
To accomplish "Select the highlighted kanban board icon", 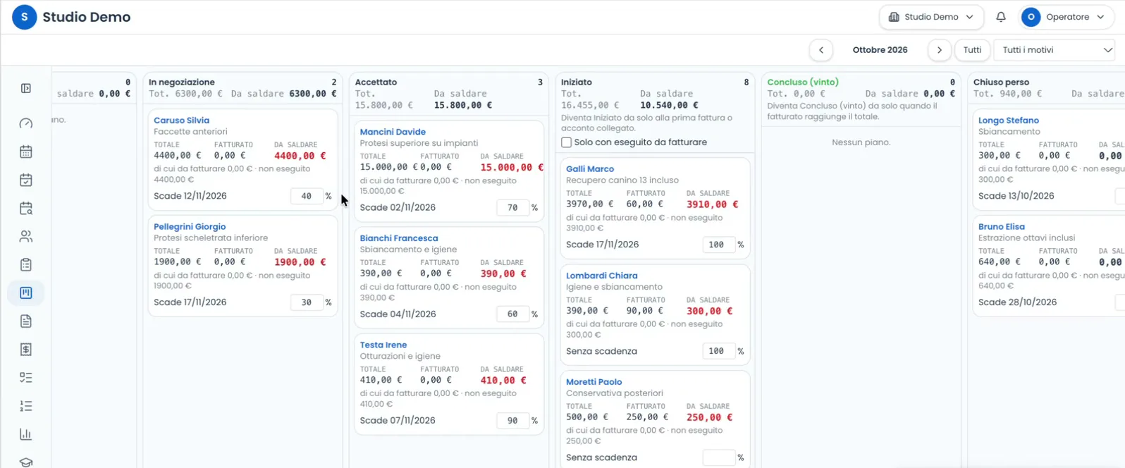I will pyautogui.click(x=26, y=292).
